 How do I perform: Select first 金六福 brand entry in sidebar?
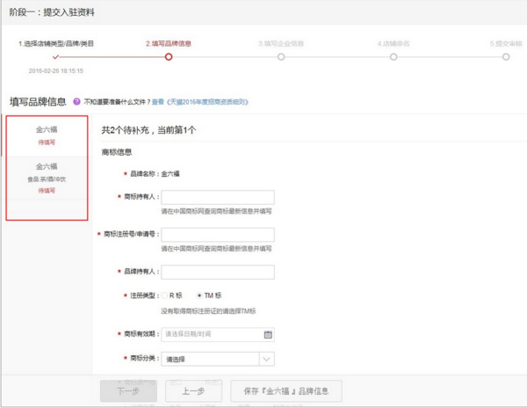[x=47, y=135]
